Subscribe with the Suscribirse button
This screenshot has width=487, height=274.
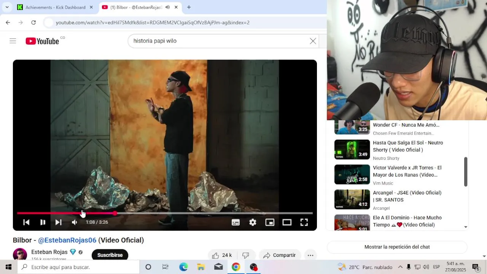110,255
